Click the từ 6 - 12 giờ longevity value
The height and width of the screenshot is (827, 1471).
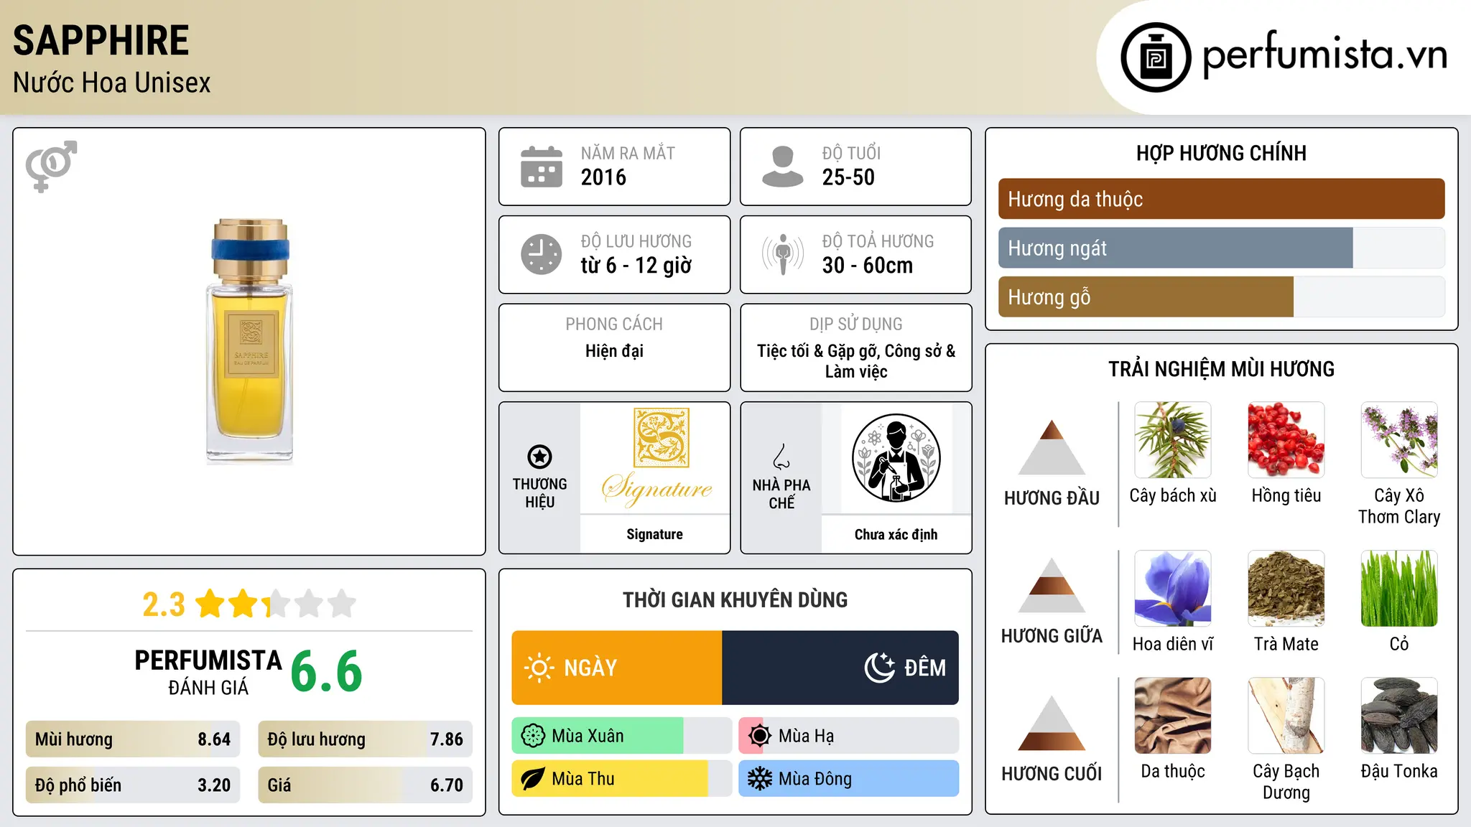[x=636, y=266]
